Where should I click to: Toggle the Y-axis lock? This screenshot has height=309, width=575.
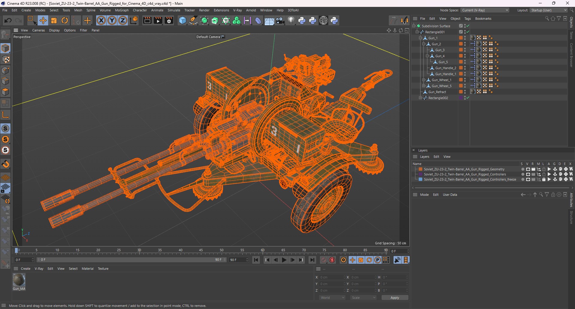[112, 20]
